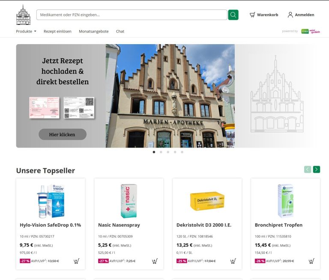This screenshot has height=280, width=329.
Task: Open the Chat menu item
Action: coord(120,31)
